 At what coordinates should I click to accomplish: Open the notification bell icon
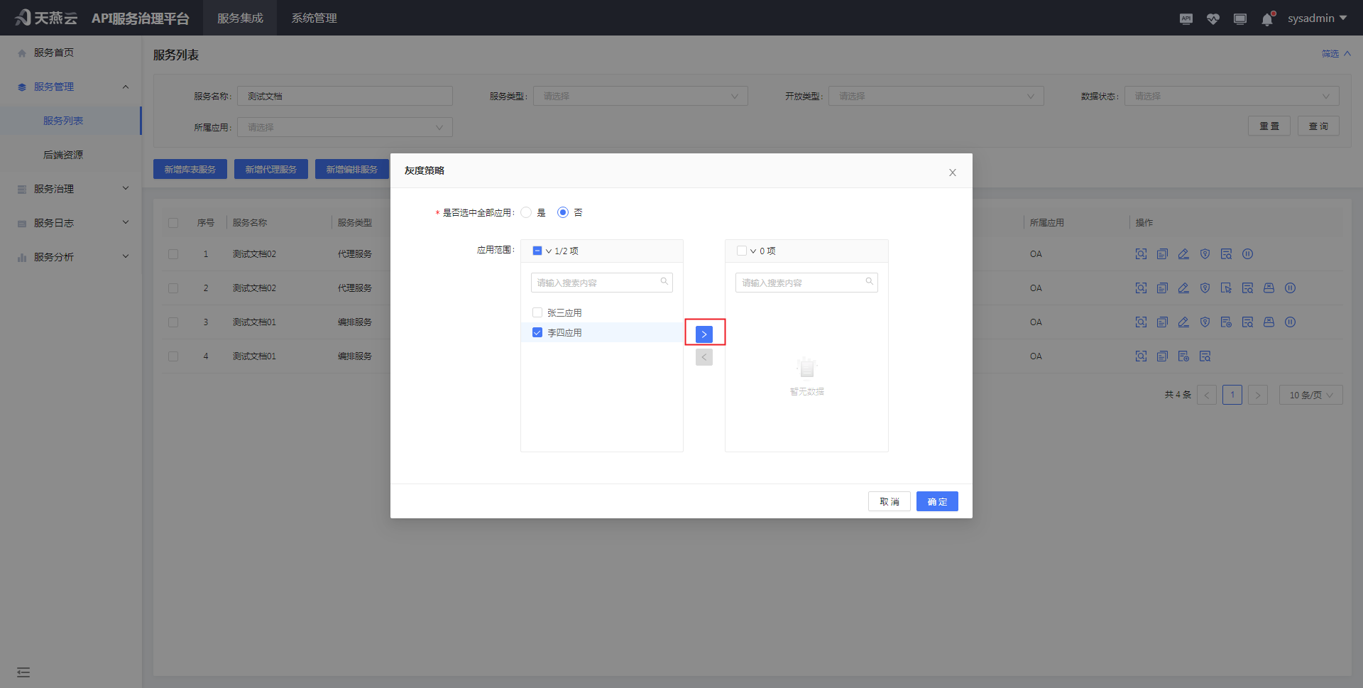point(1267,19)
